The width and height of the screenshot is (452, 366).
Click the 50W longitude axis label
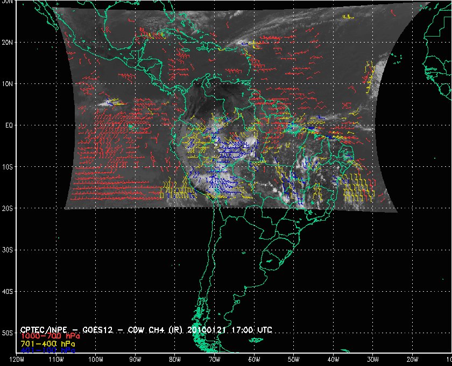tap(294, 360)
